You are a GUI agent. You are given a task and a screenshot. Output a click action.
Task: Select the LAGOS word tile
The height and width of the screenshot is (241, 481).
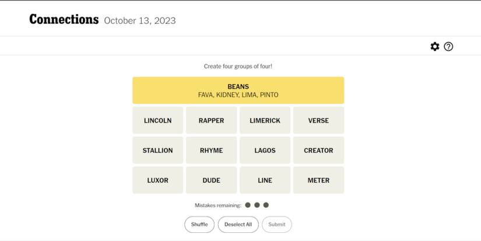[265, 151]
